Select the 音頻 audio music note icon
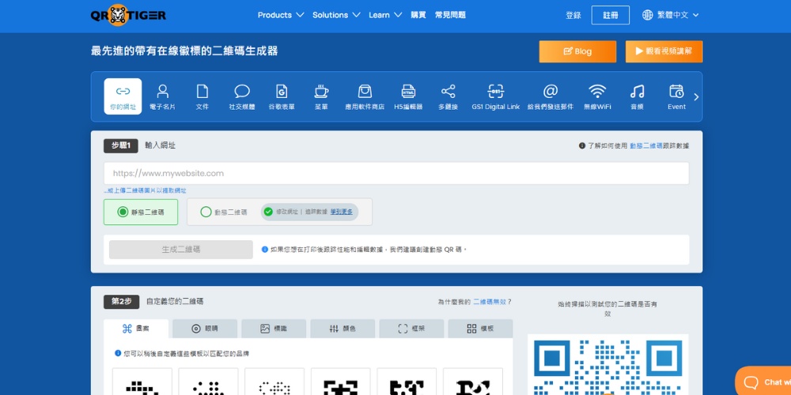This screenshot has width=791, height=395. pos(637,91)
